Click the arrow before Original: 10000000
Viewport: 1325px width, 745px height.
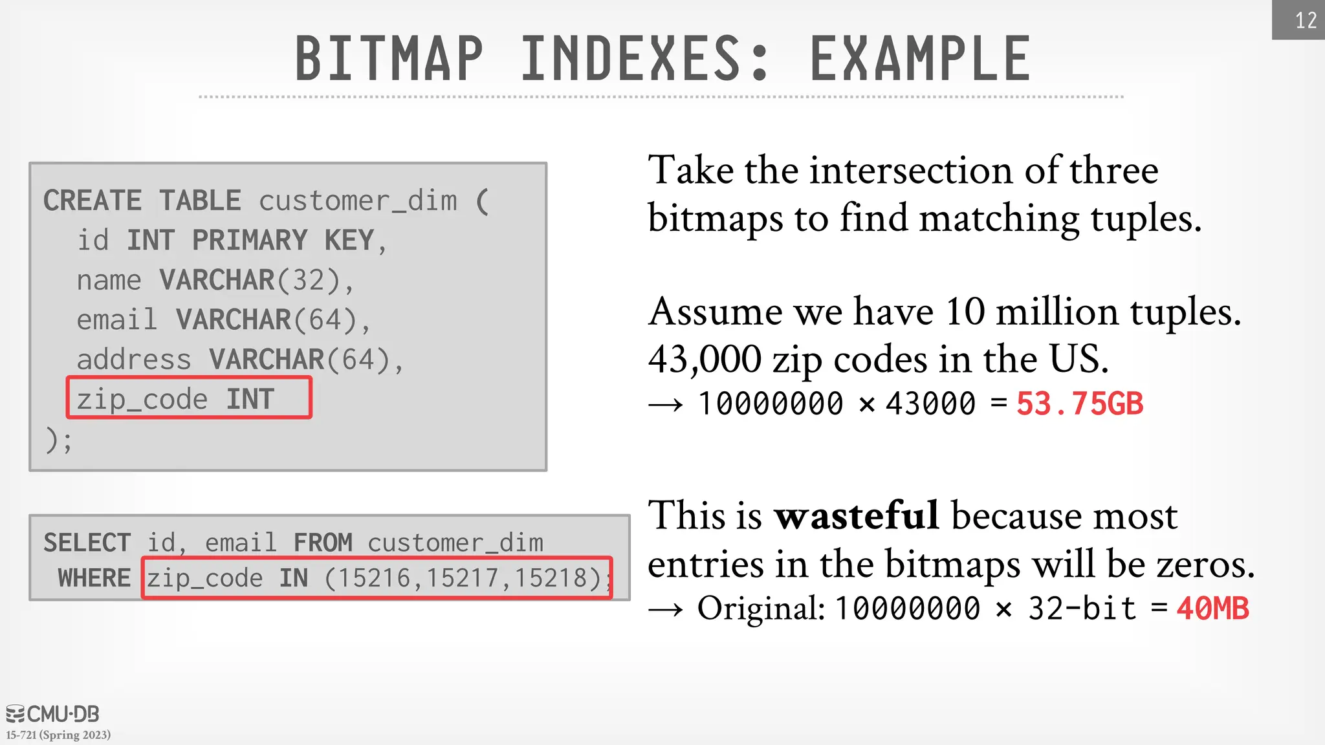(666, 610)
